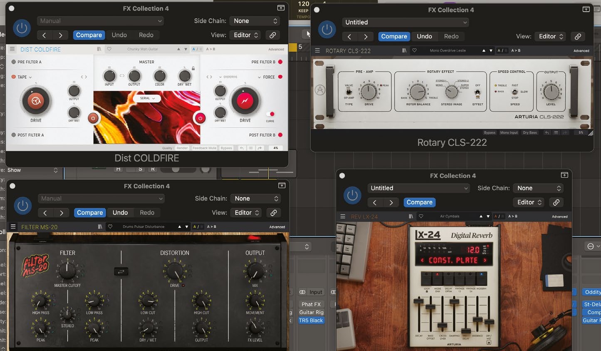Favorite the Chunky Wah Guitar preset heart
Image resolution: width=601 pixels, height=351 pixels.
(109, 49)
